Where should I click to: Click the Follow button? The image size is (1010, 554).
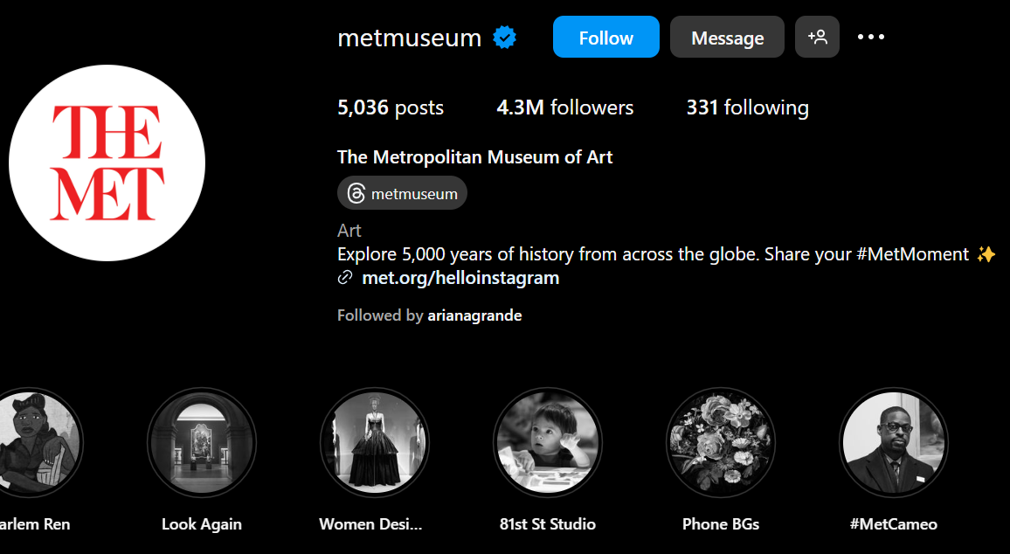click(605, 38)
